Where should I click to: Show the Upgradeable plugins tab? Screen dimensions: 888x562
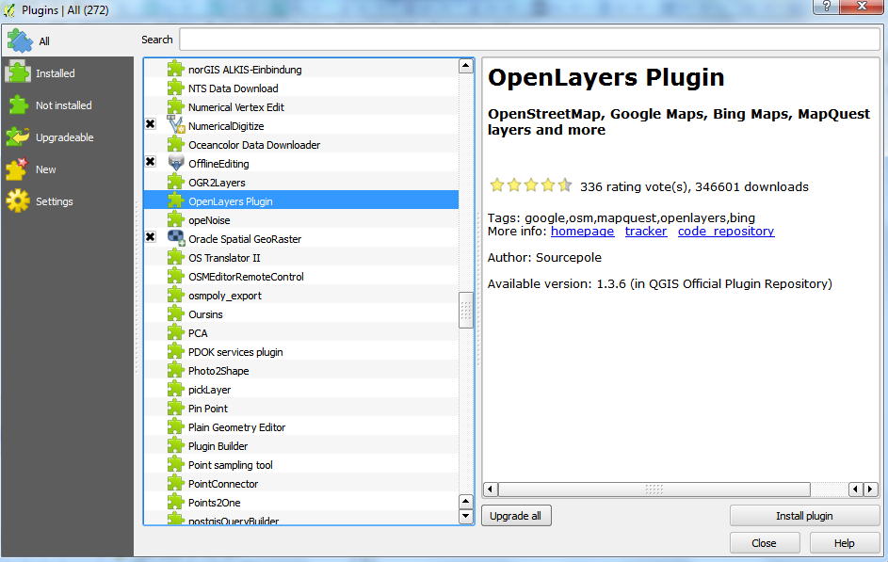point(68,137)
